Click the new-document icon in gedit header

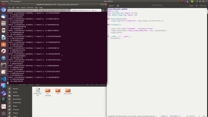[x=118, y=6]
